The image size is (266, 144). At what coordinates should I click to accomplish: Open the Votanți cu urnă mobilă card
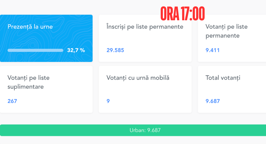point(145,89)
